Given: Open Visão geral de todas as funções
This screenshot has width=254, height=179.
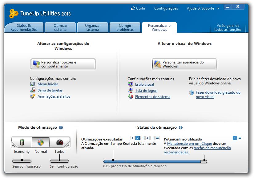Looking at the screenshot, I should (228, 27).
